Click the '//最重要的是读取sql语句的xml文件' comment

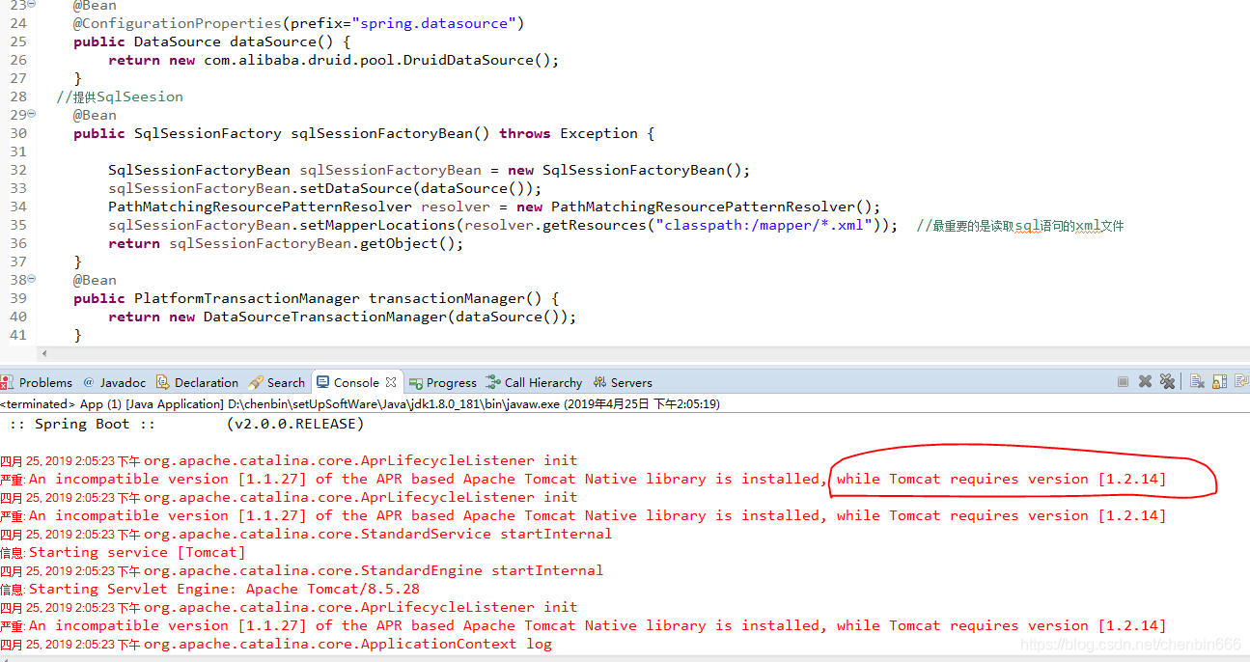[1020, 226]
